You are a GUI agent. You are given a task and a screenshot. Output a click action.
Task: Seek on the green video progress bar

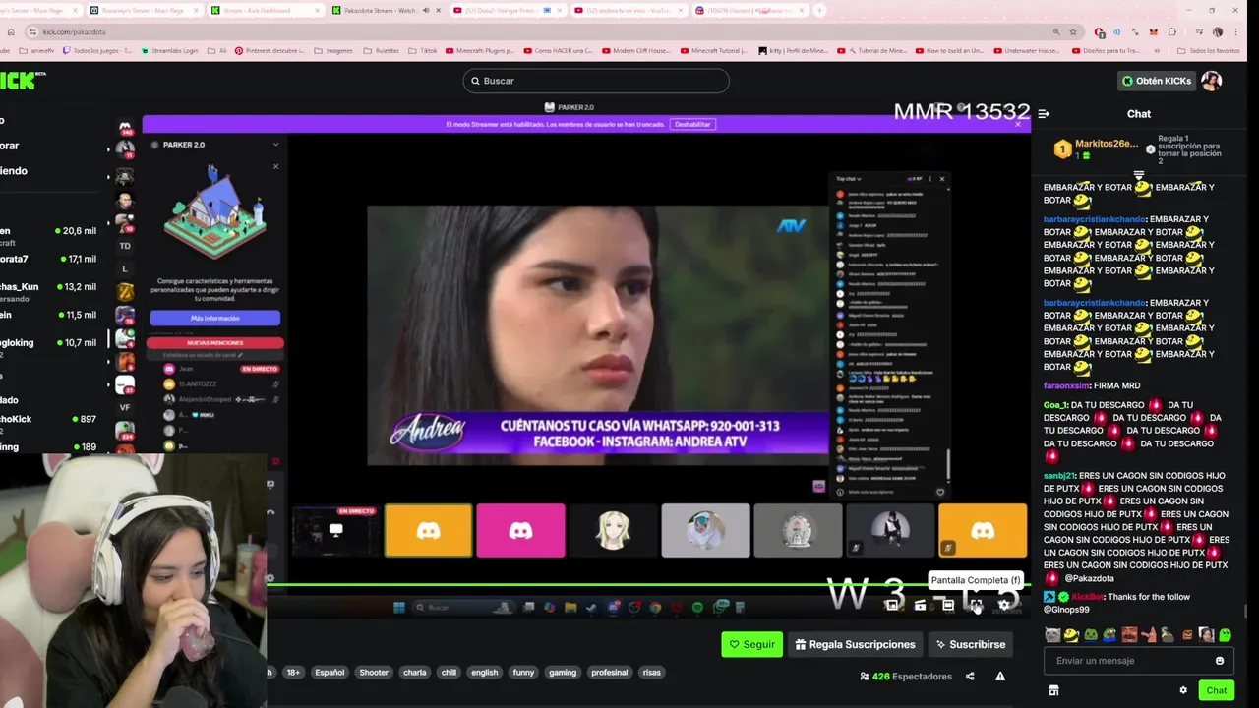click(x=649, y=587)
